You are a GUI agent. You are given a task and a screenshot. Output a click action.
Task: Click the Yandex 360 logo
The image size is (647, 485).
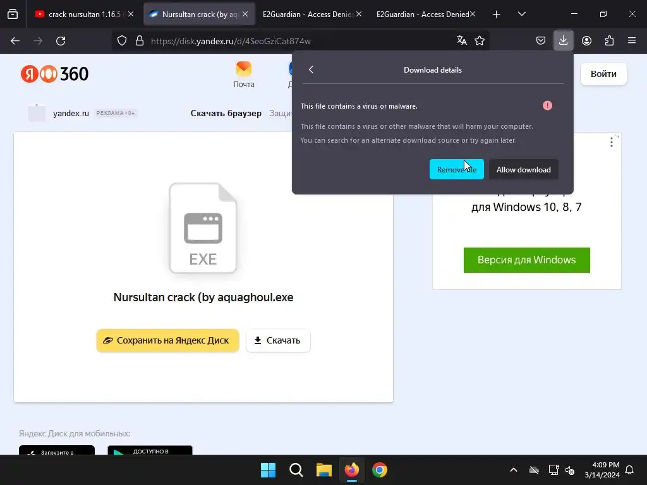[54, 74]
